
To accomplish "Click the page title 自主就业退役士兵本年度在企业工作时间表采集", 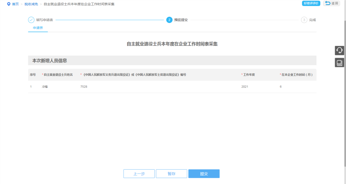I will (x=172, y=44).
